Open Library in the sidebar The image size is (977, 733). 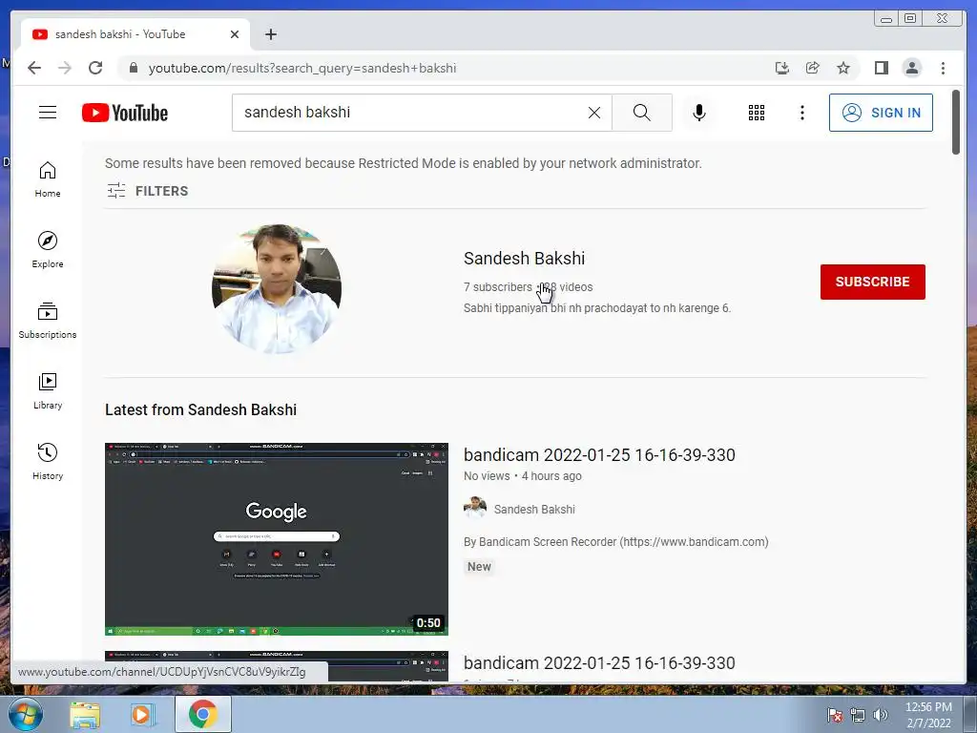48,390
